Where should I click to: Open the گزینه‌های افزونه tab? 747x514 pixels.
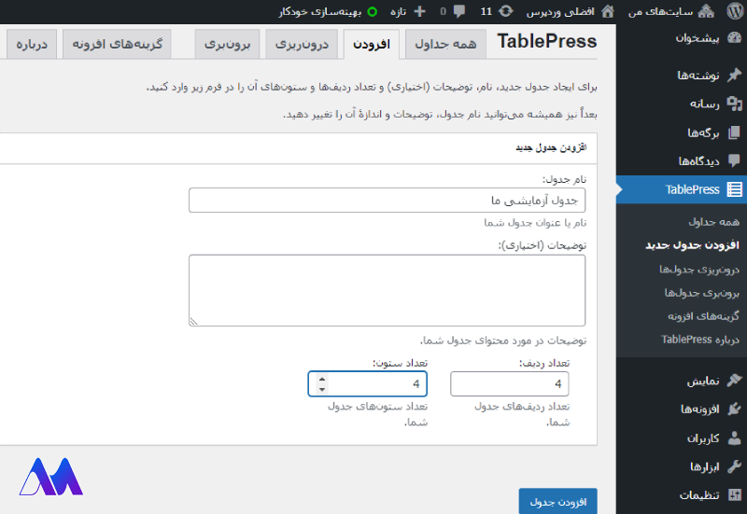coord(117,44)
